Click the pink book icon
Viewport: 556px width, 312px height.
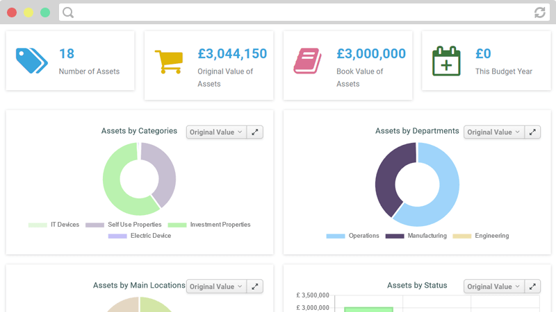coord(307,61)
